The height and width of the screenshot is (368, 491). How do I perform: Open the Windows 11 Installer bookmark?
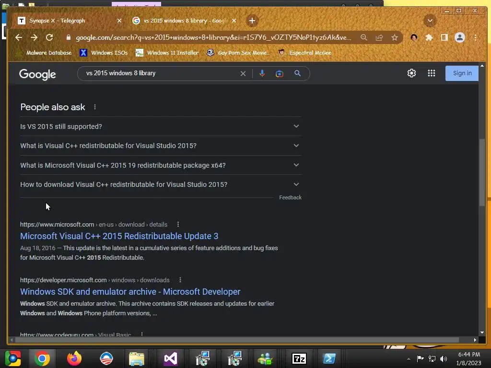[x=167, y=53]
